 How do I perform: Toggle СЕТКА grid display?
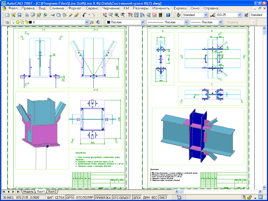(60, 198)
